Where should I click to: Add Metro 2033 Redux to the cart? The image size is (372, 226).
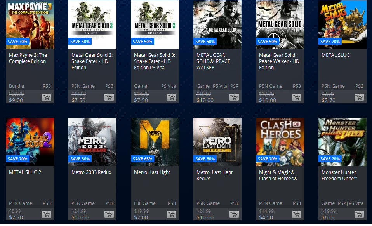[109, 214]
